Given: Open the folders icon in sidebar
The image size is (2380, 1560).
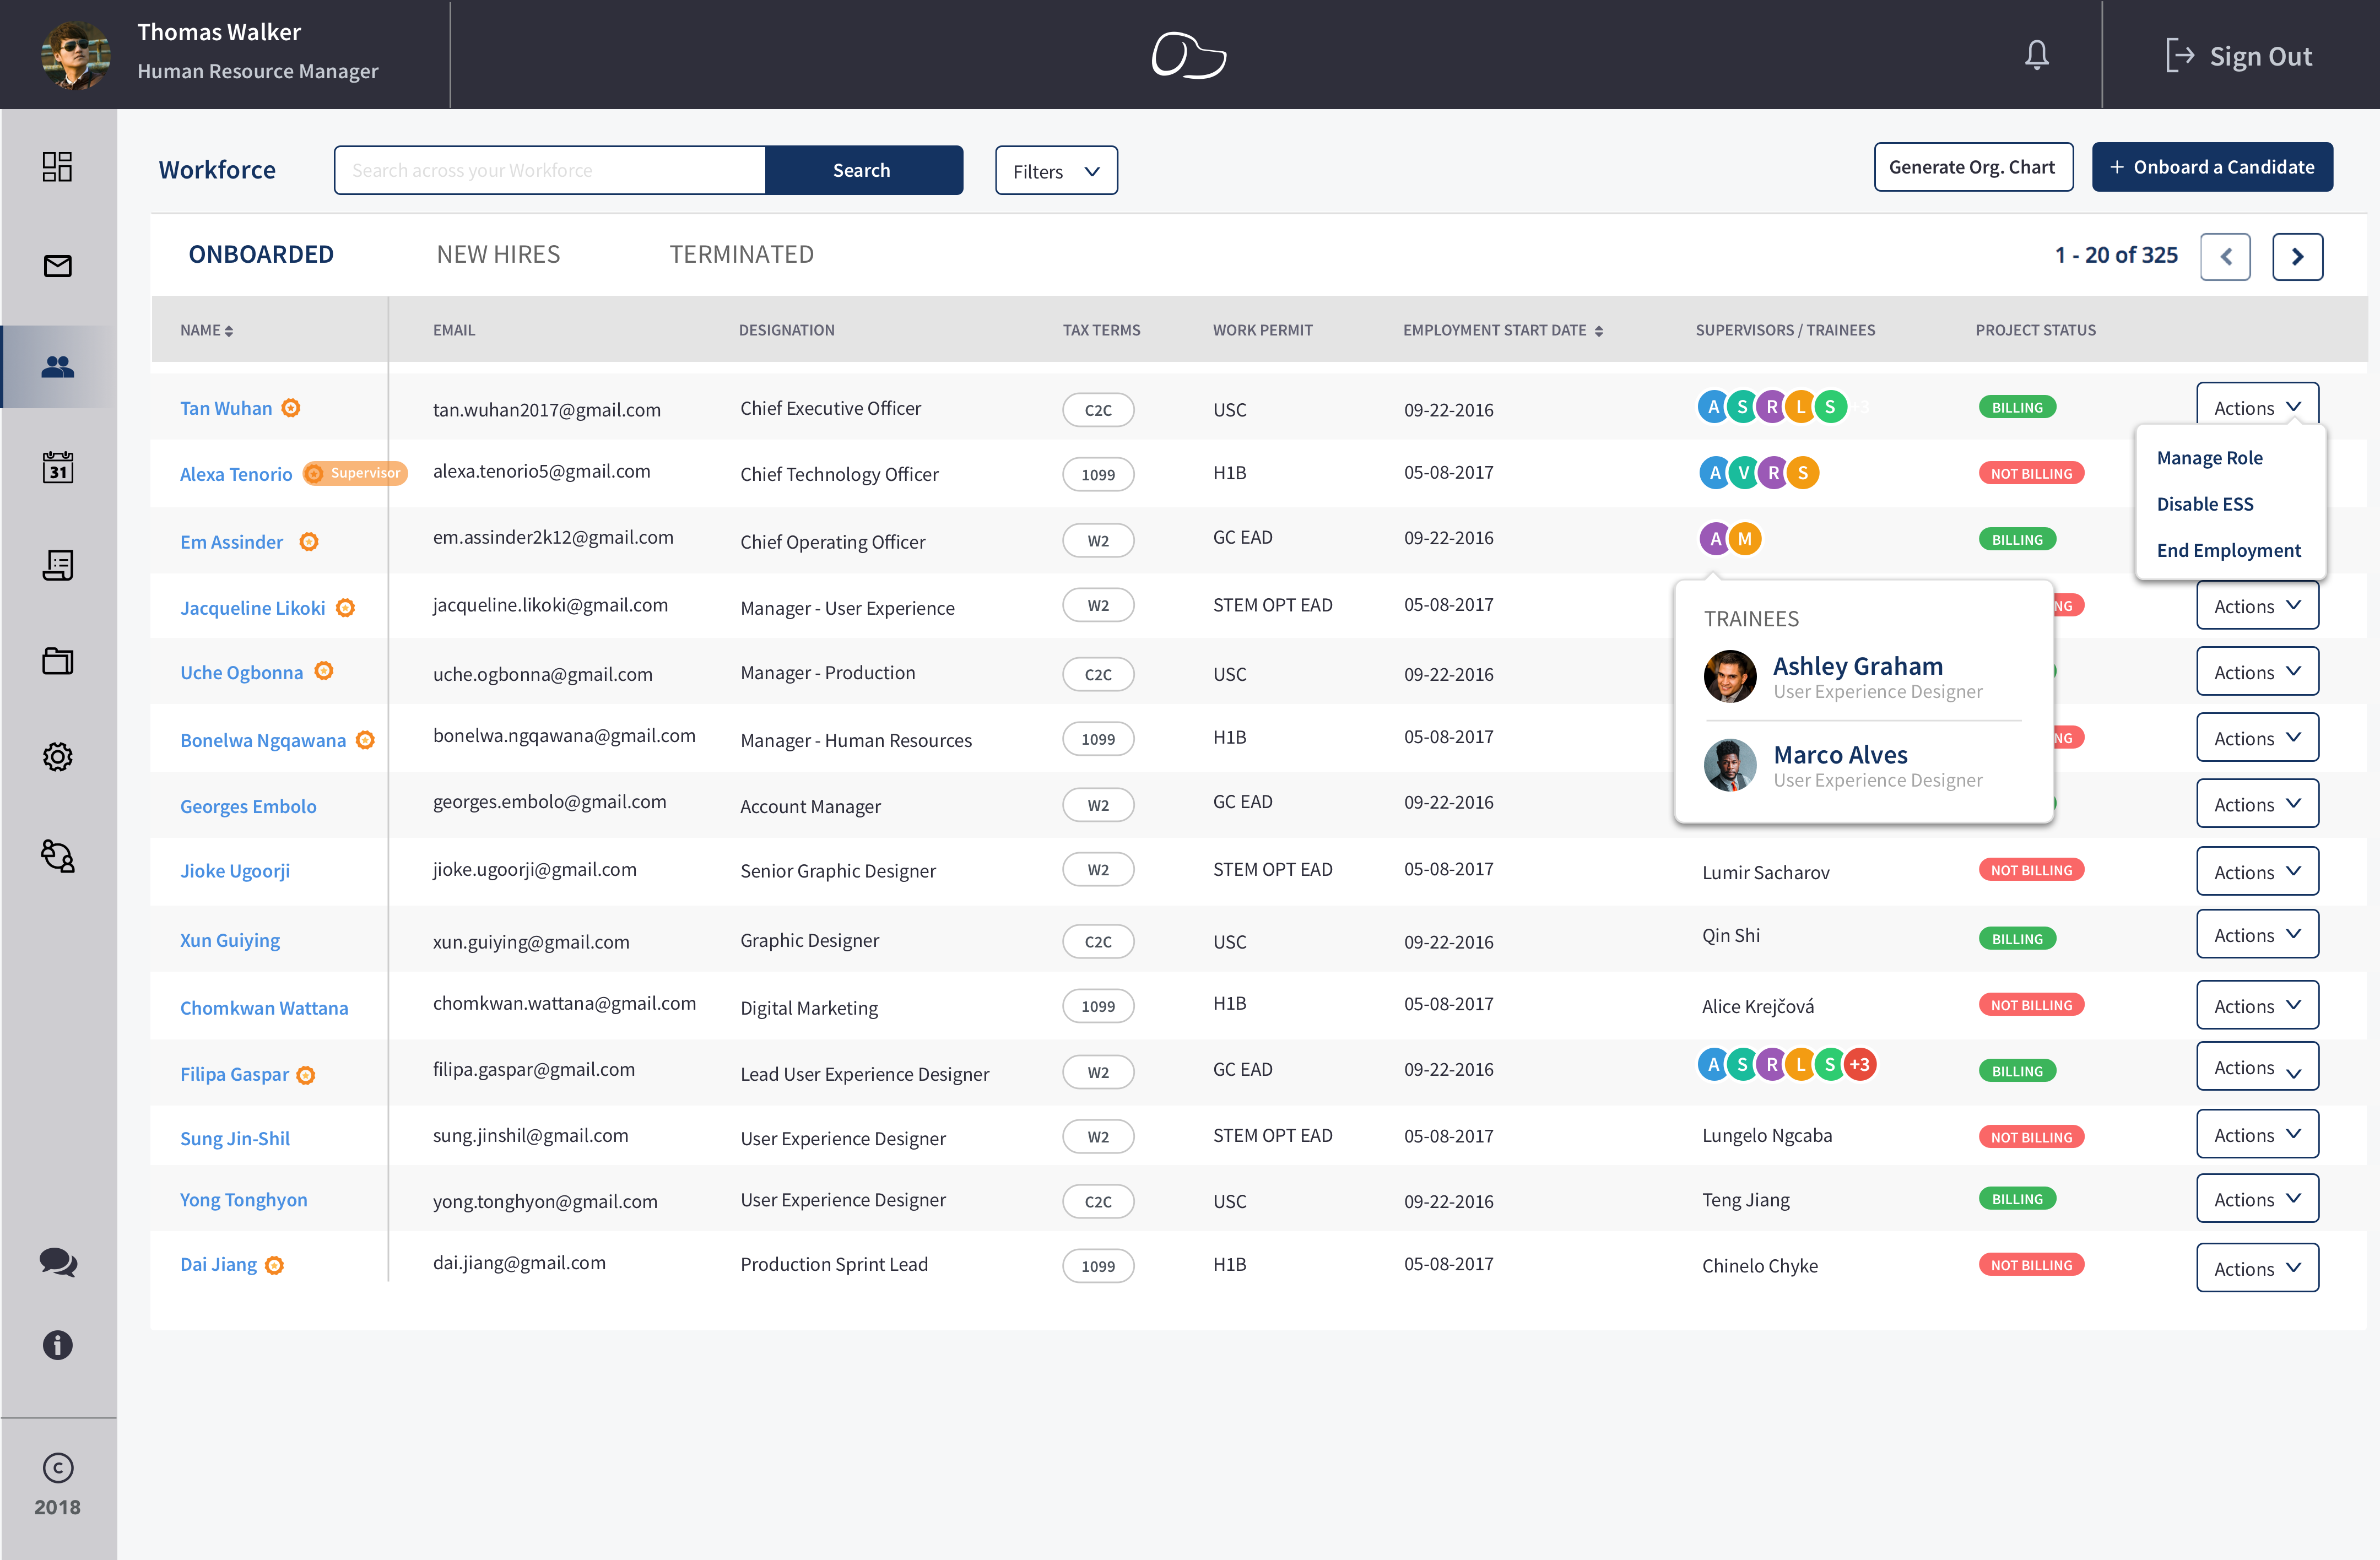Looking at the screenshot, I should coord(57,661).
